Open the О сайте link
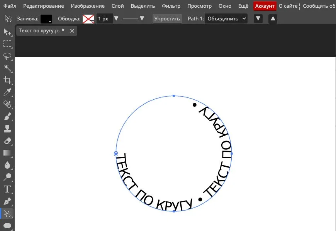Screen dimensions: 336x231 coord(288,6)
